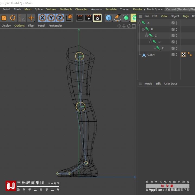Click the knee joint circle in viewport
The height and width of the screenshot is (195, 195).
(81, 107)
